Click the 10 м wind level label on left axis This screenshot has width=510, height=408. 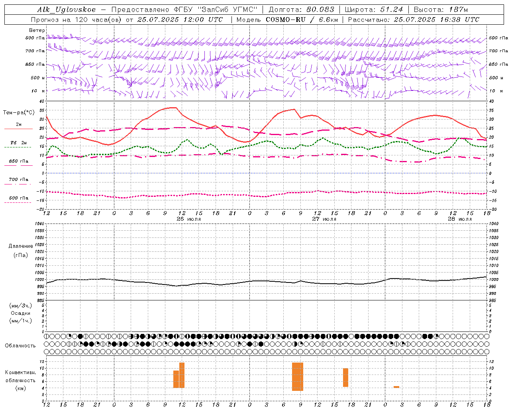tap(39, 91)
